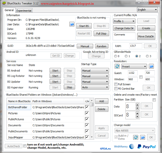Open folder icon in Change model section
The image size is (162, 153).
[x=143, y=137]
